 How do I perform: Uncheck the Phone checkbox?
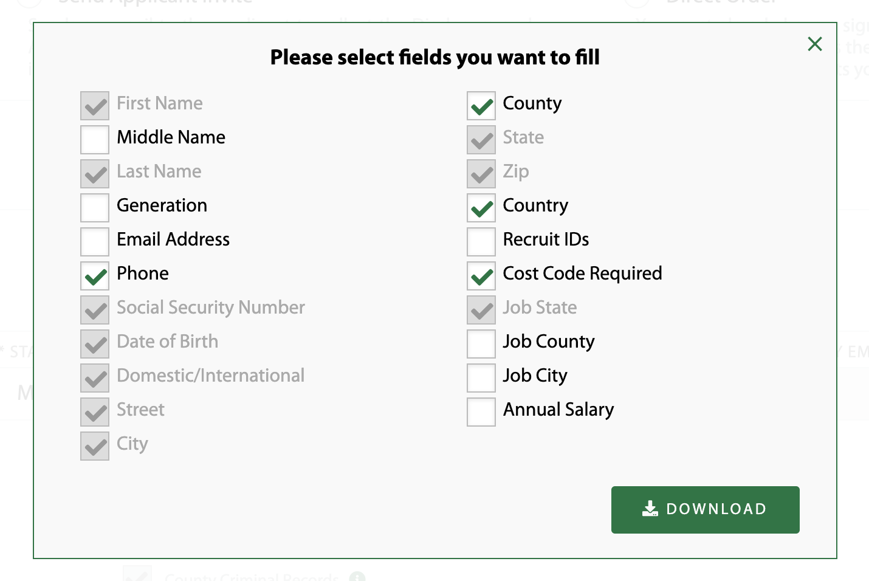tap(95, 275)
